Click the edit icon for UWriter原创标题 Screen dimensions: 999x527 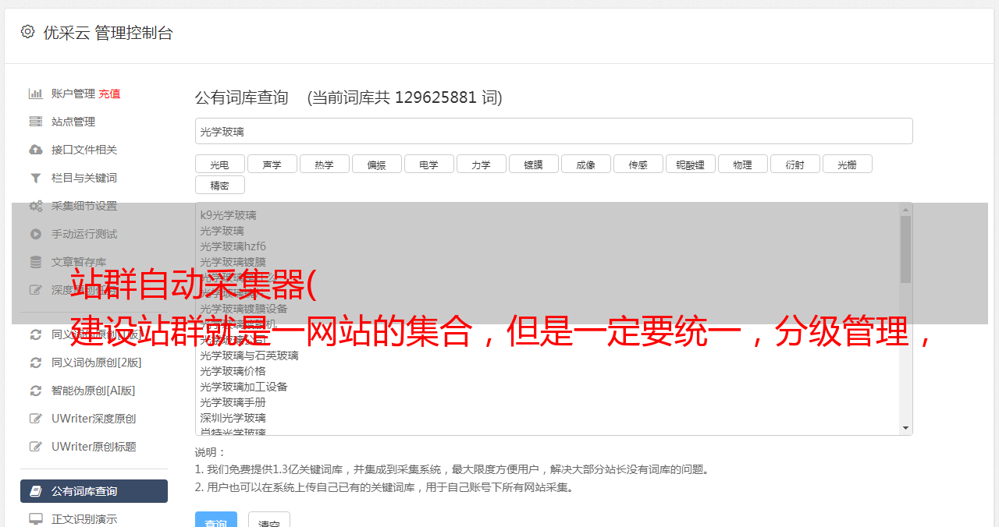coord(36,447)
